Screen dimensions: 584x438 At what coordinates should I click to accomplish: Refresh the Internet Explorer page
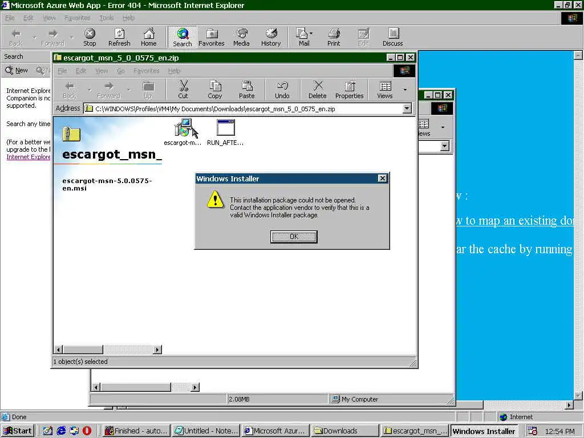(x=119, y=37)
